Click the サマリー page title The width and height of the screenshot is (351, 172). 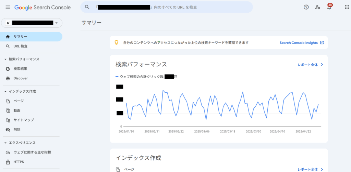(x=91, y=22)
